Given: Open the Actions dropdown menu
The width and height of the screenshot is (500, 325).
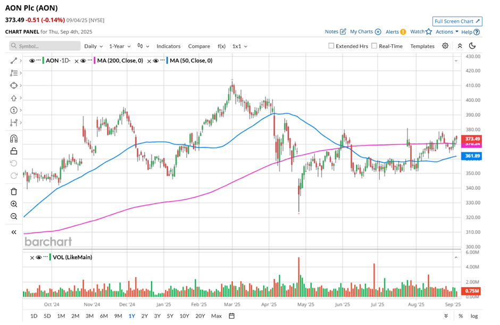Looking at the screenshot, I should pos(447,31).
